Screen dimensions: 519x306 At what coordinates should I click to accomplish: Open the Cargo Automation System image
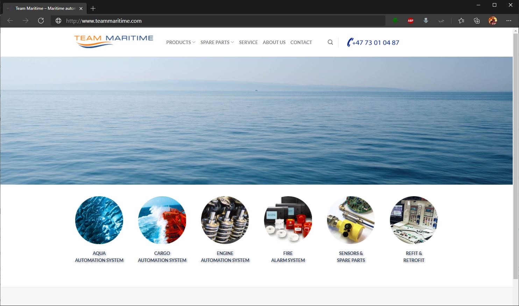click(x=162, y=220)
